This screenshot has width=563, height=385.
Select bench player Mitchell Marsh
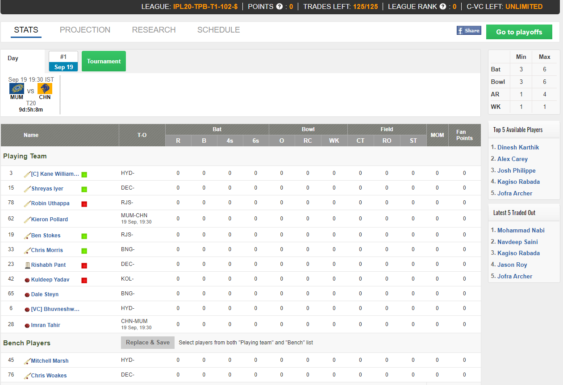pyautogui.click(x=50, y=361)
